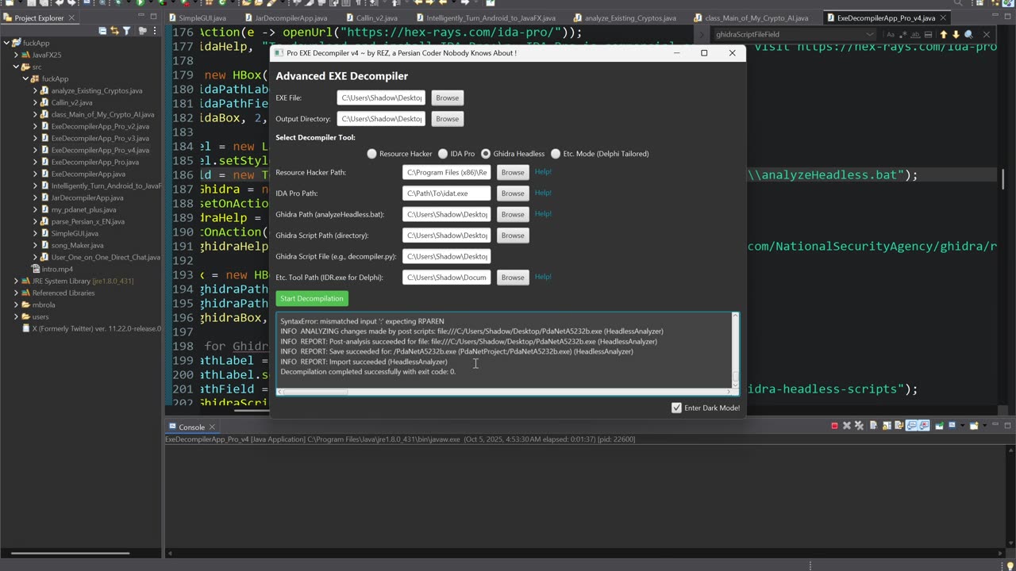This screenshot has width=1016, height=571.
Task: Terminate the running app with the red stop icon
Action: click(x=834, y=426)
